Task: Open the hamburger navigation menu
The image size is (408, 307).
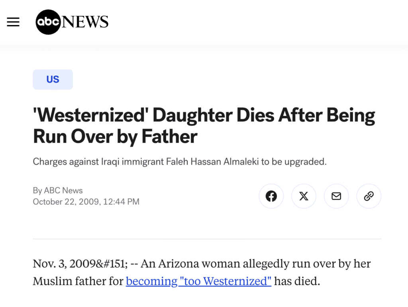Action: 13,22
